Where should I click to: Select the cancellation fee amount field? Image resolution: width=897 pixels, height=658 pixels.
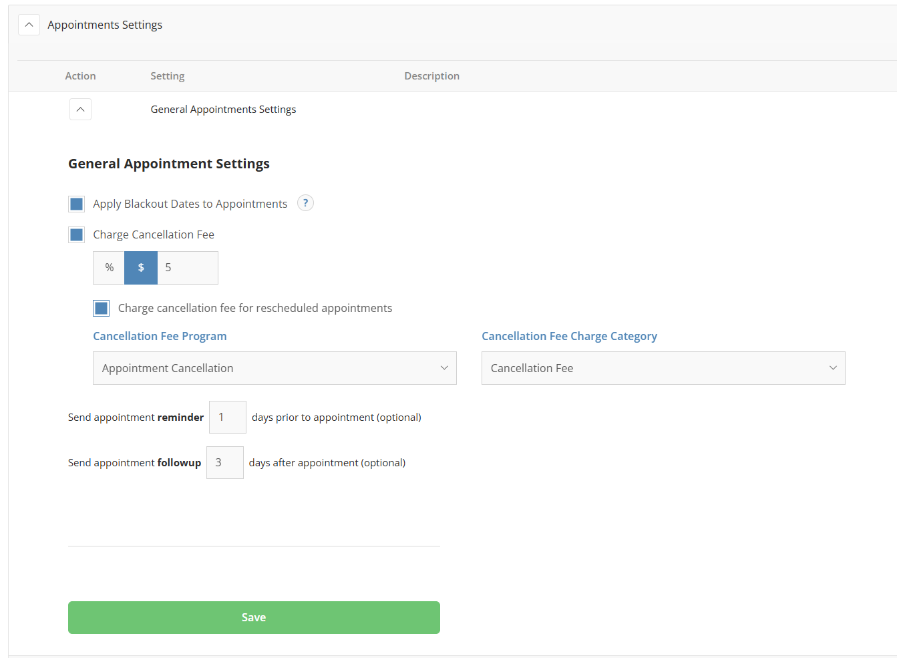[188, 267]
